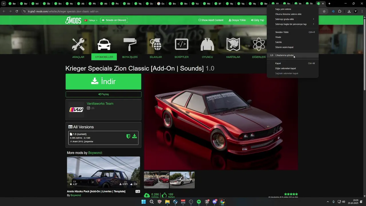Image resolution: width=366 pixels, height=206 pixels.
Task: Select the Otomobiller car category icon
Action: 104,44
